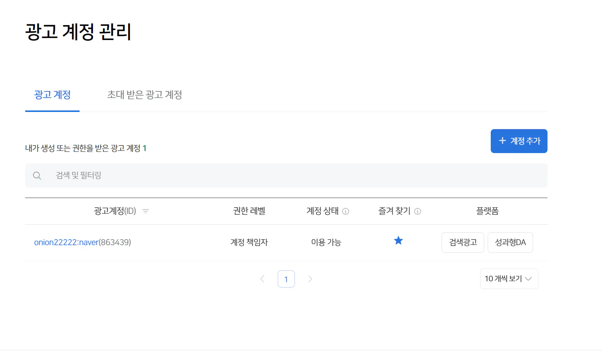Go to next page arrow

tap(310, 279)
